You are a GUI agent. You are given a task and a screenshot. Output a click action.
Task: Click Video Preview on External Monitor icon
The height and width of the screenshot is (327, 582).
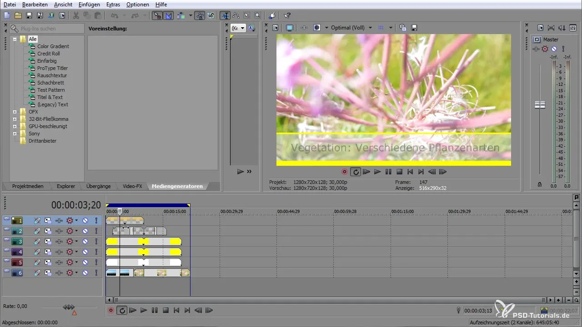(289, 28)
